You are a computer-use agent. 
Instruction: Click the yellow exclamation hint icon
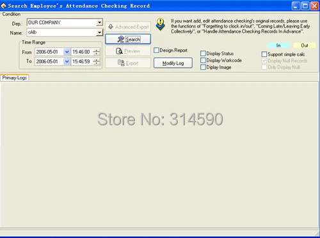[x=161, y=24]
